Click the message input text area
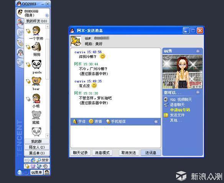The height and width of the screenshot is (183, 224). coord(115,137)
